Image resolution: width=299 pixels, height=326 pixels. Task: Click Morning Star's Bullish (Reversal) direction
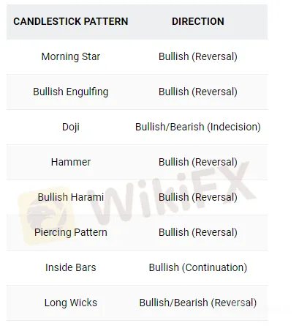tap(198, 56)
